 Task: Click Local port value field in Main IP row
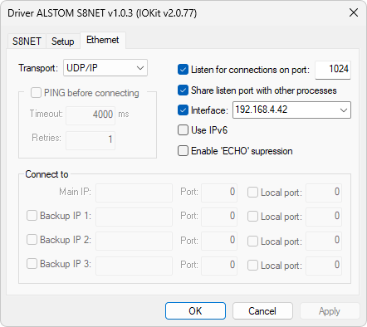324,193
